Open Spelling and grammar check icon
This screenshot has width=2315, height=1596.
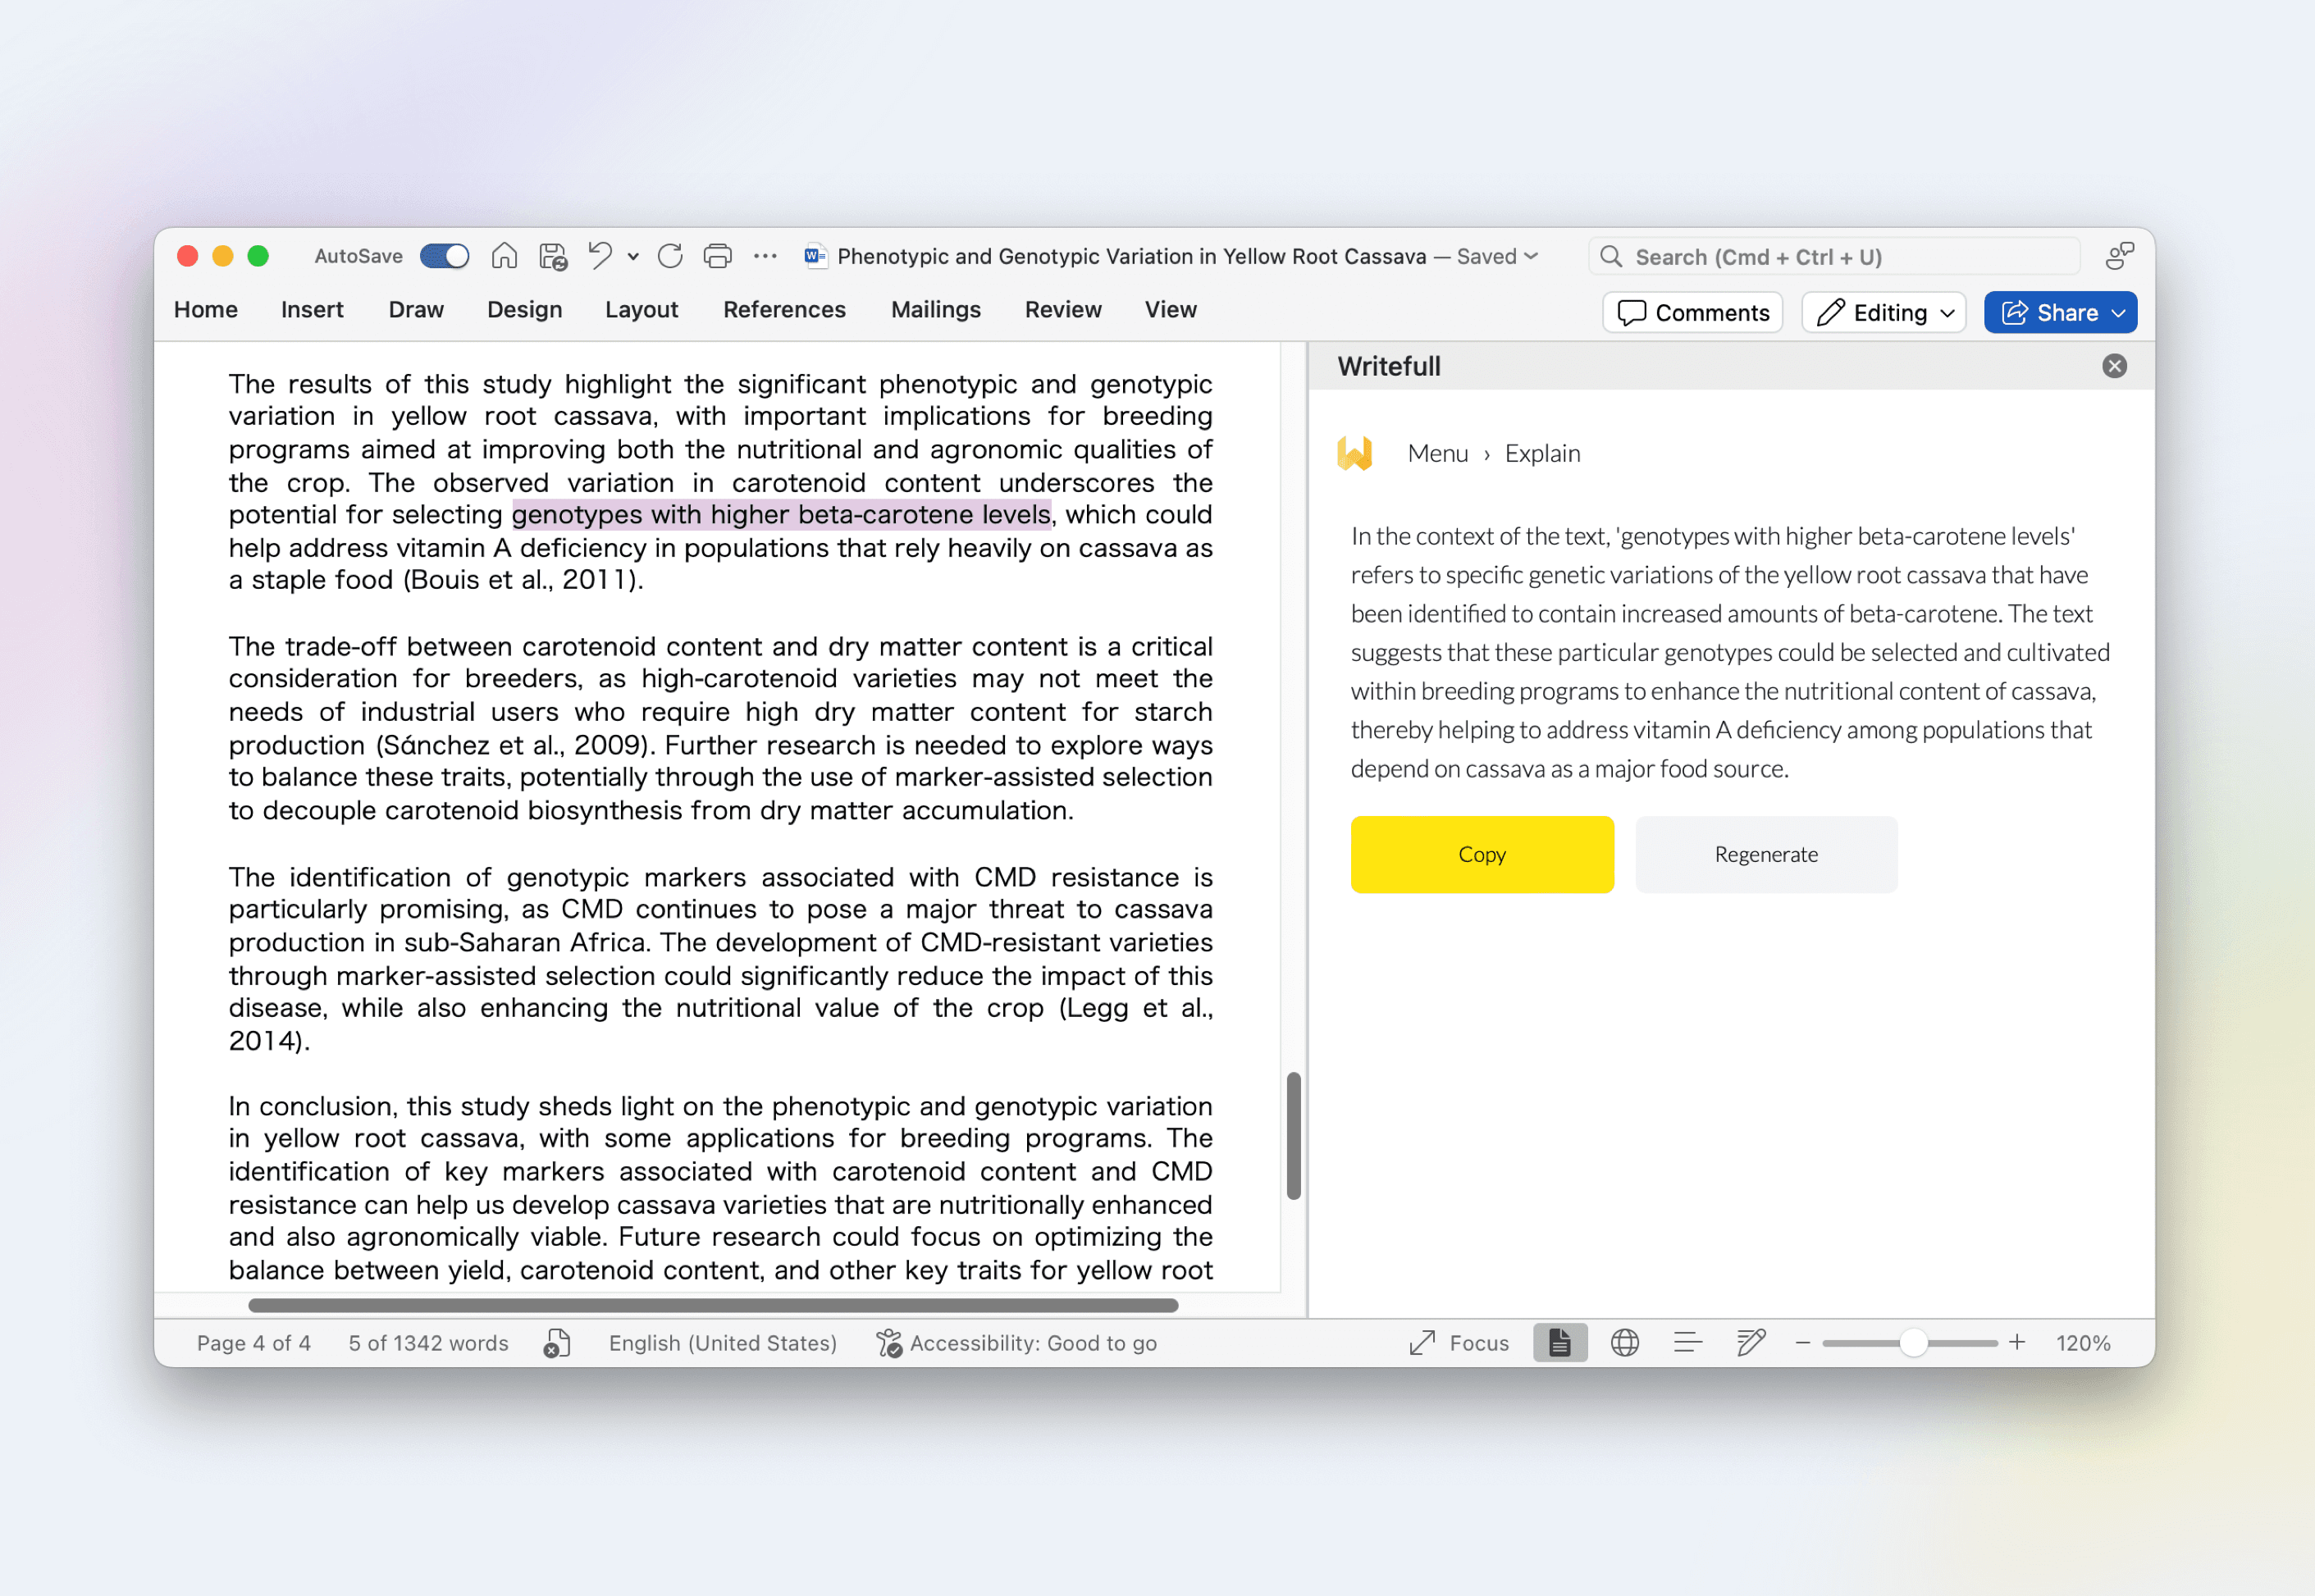(557, 1343)
